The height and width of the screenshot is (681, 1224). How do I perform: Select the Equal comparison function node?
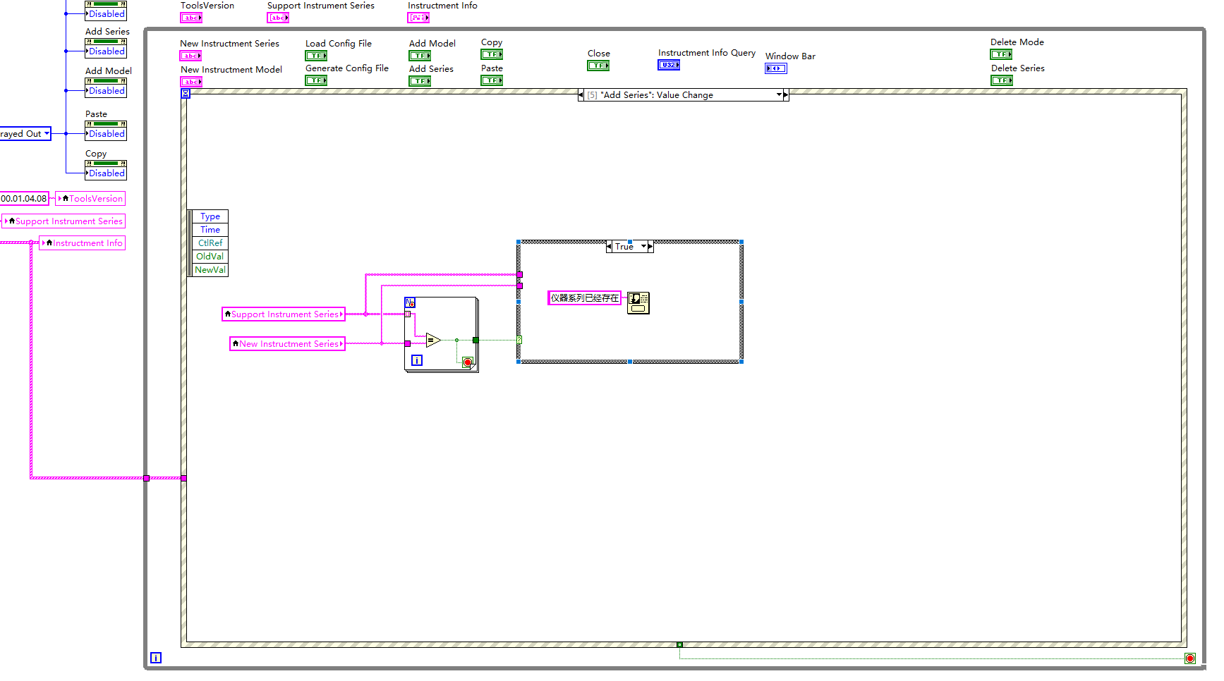click(x=433, y=340)
